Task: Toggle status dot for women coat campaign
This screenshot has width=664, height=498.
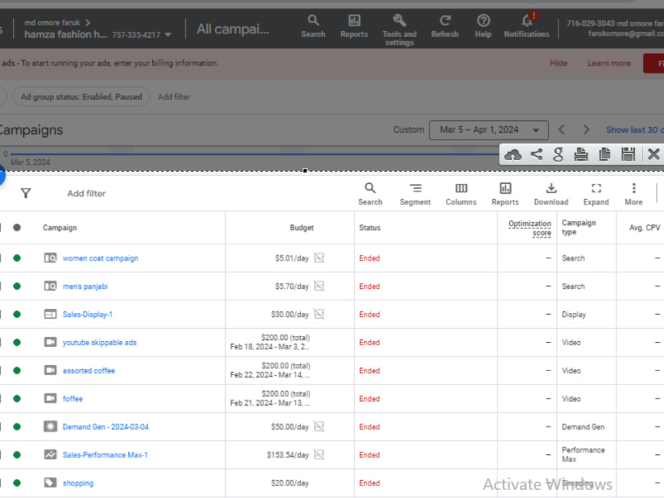Action: coord(17,258)
